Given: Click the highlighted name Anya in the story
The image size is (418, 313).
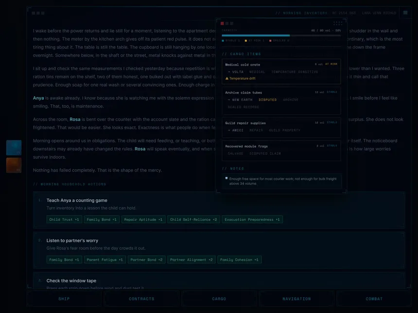Looking at the screenshot, I should coord(38,98).
